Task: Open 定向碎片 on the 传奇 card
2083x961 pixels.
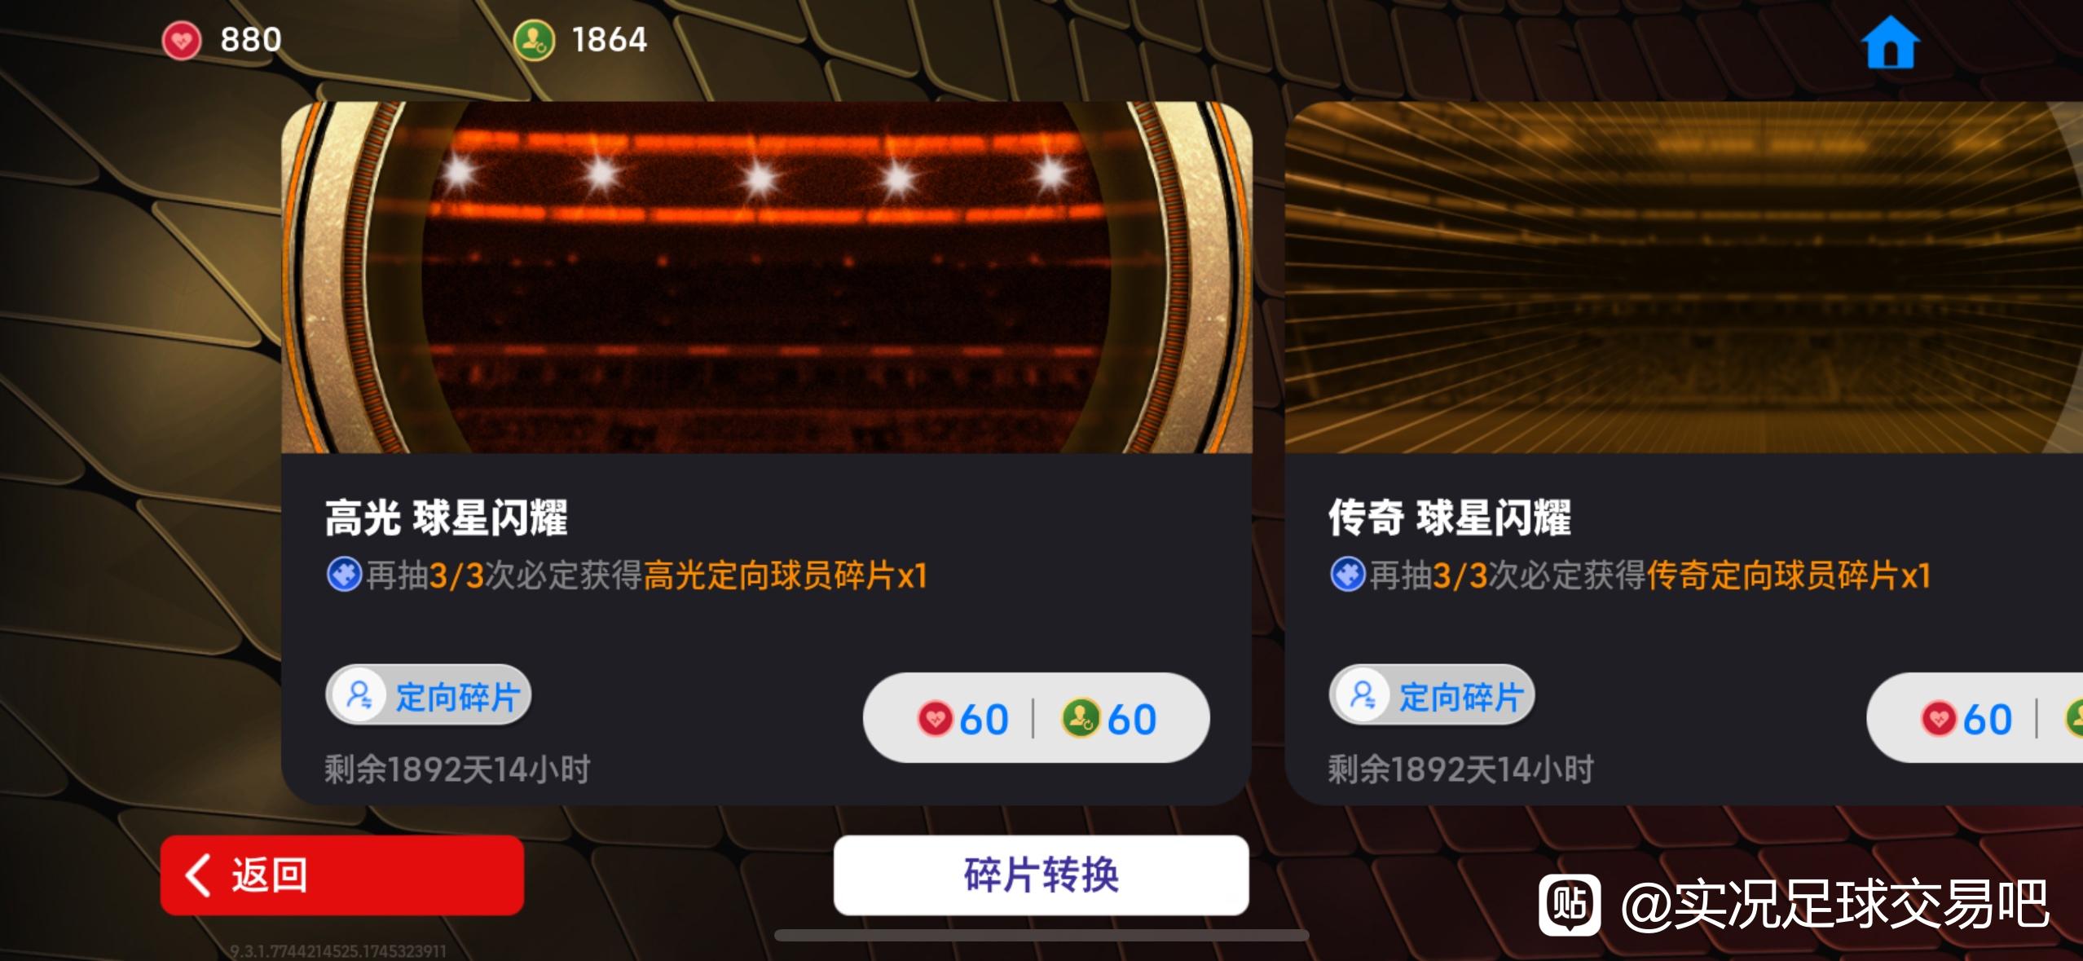Action: (x=1433, y=695)
